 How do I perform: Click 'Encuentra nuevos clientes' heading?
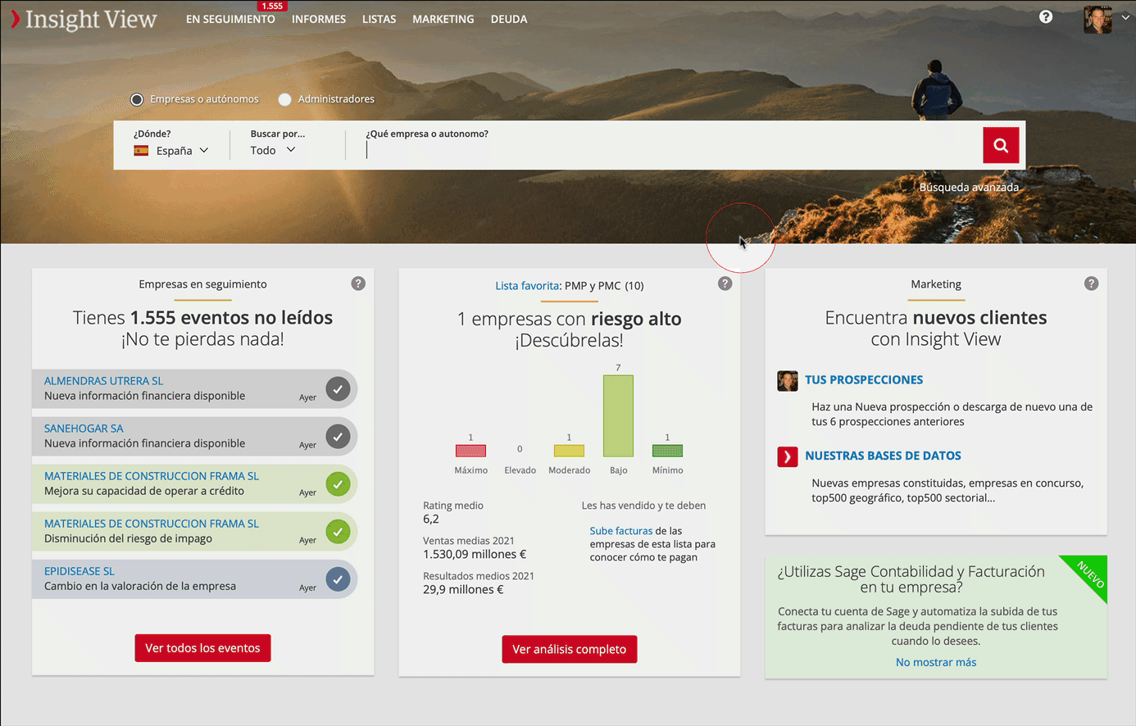click(x=936, y=318)
